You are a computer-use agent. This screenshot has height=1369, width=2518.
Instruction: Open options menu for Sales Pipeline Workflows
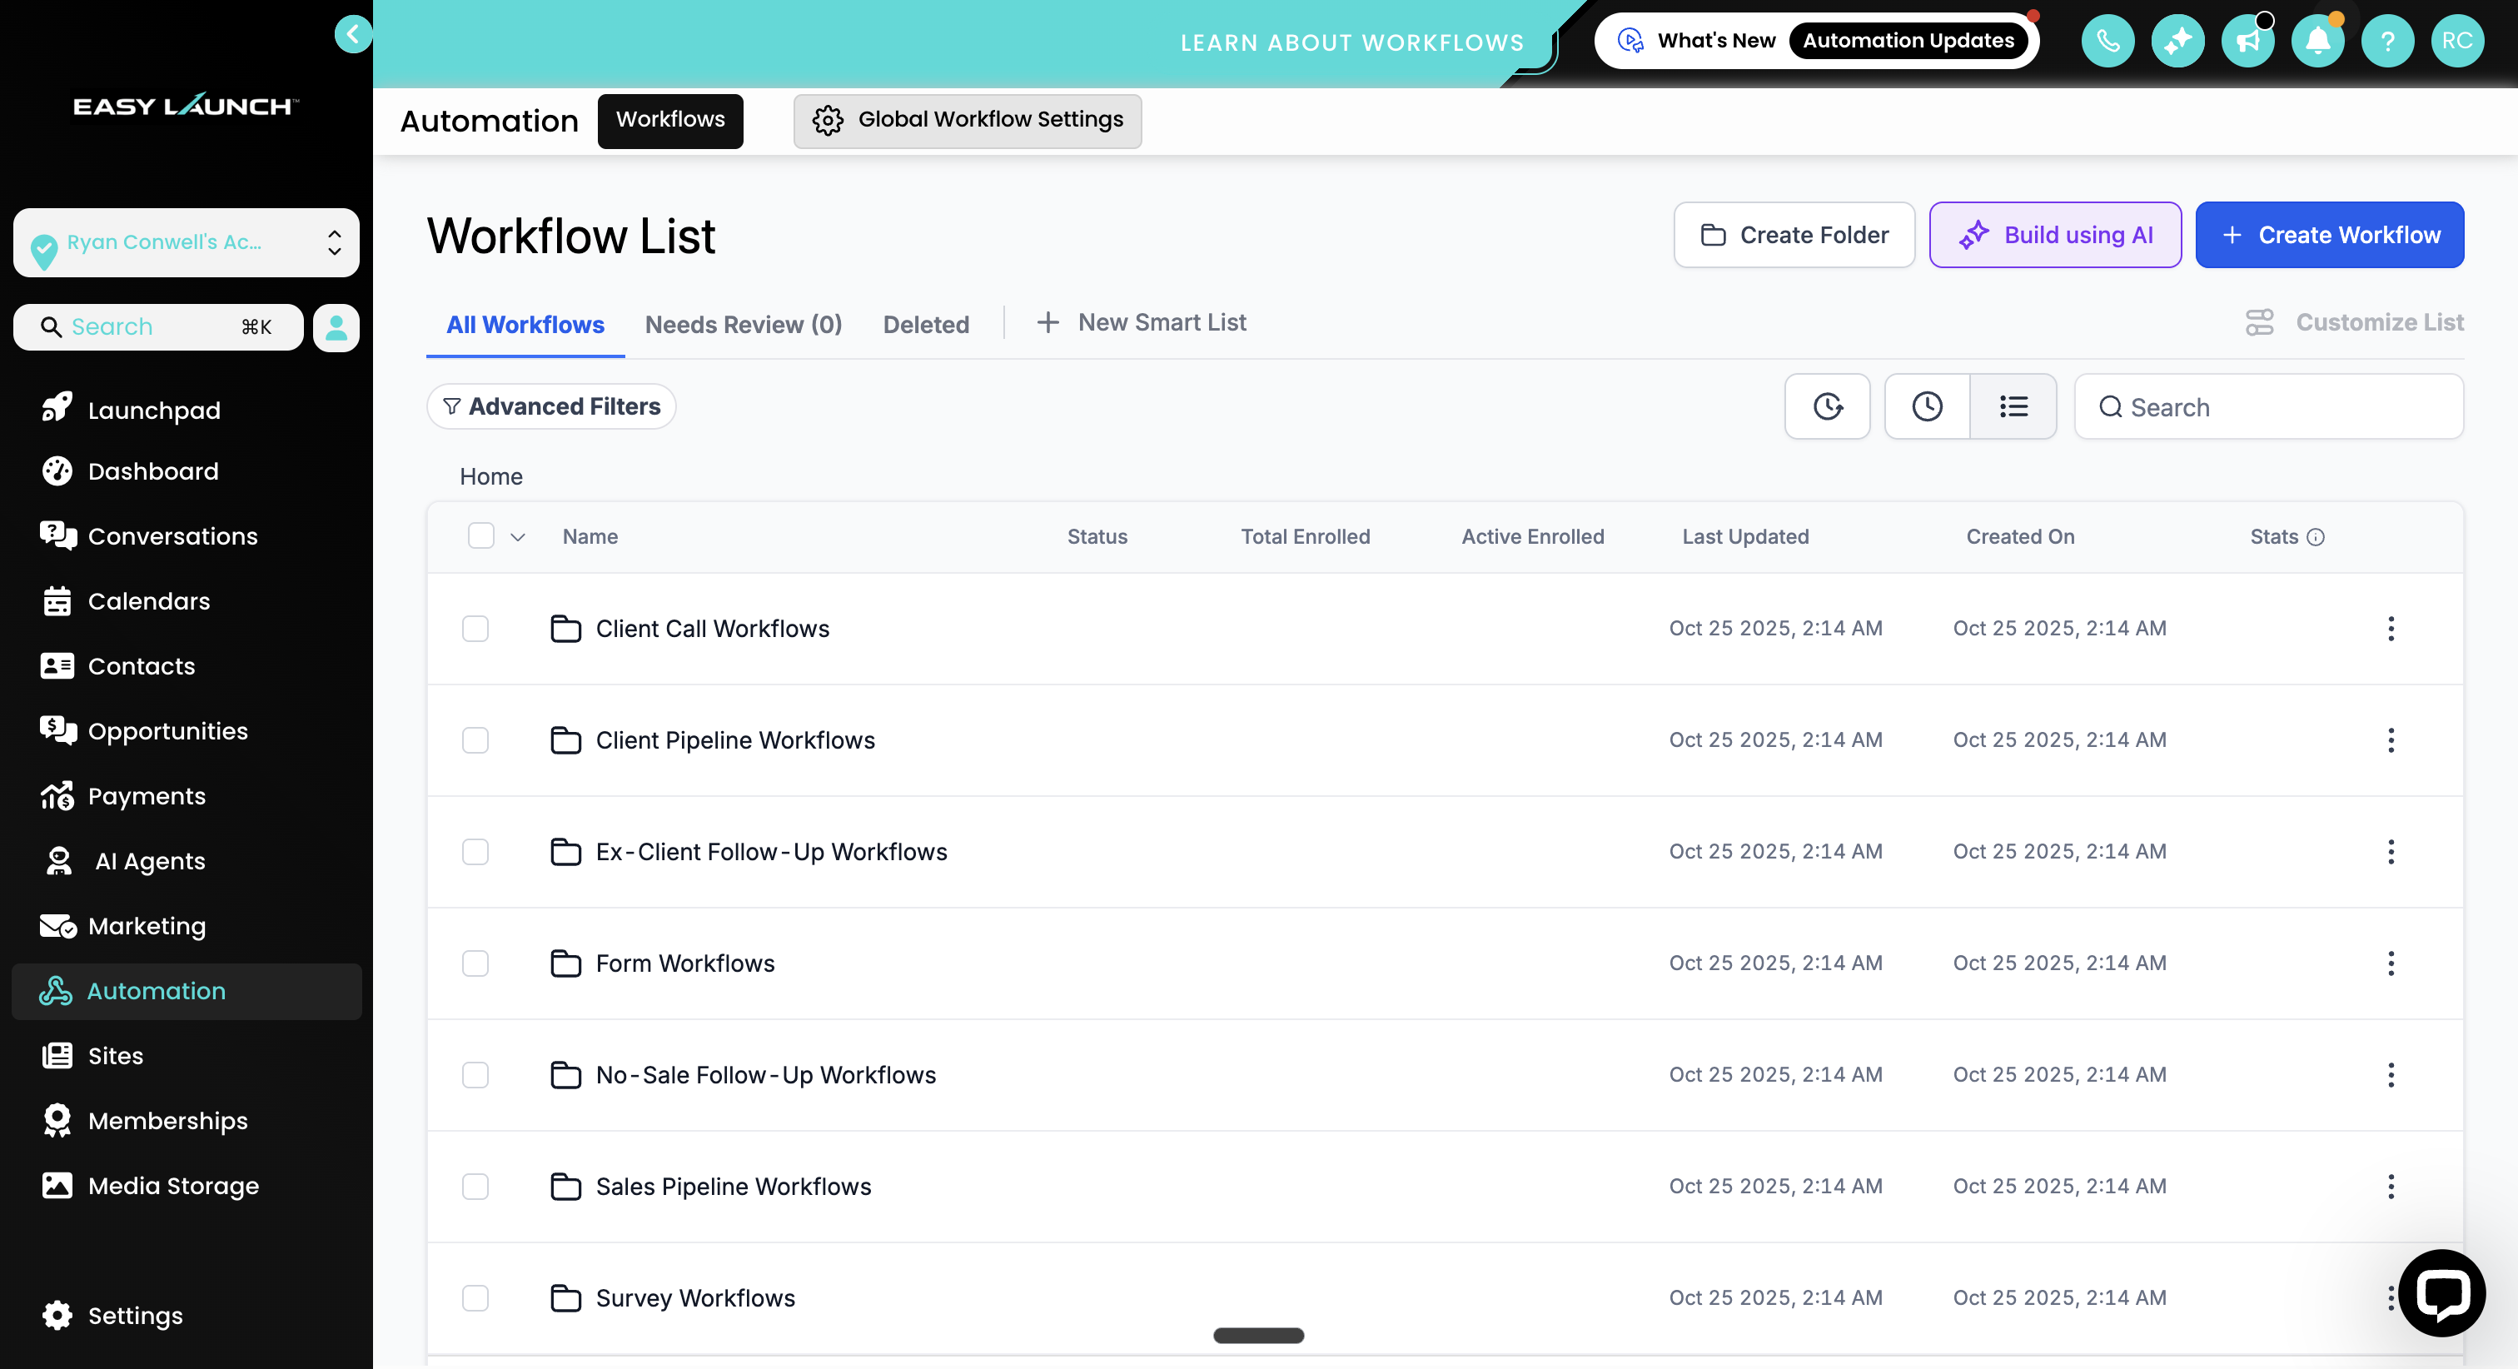(2390, 1186)
